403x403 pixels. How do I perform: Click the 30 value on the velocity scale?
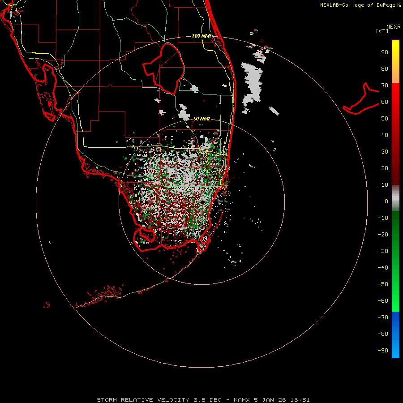click(x=385, y=152)
